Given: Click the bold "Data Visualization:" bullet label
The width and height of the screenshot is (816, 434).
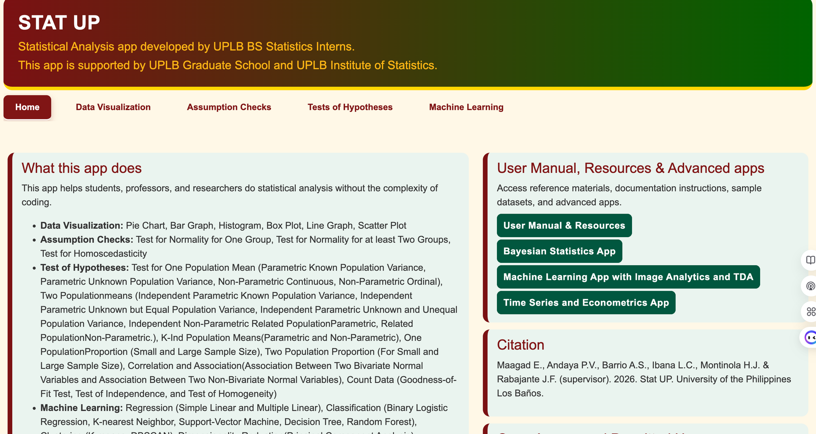Looking at the screenshot, I should point(82,226).
